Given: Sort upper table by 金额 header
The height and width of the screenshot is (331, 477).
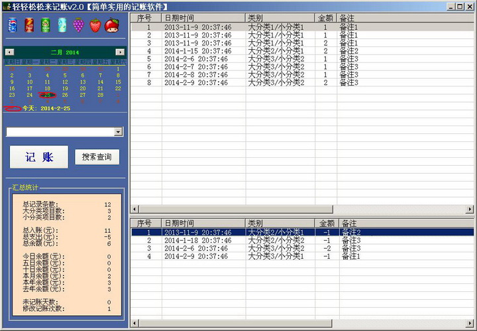Looking at the screenshot, I should (325, 18).
